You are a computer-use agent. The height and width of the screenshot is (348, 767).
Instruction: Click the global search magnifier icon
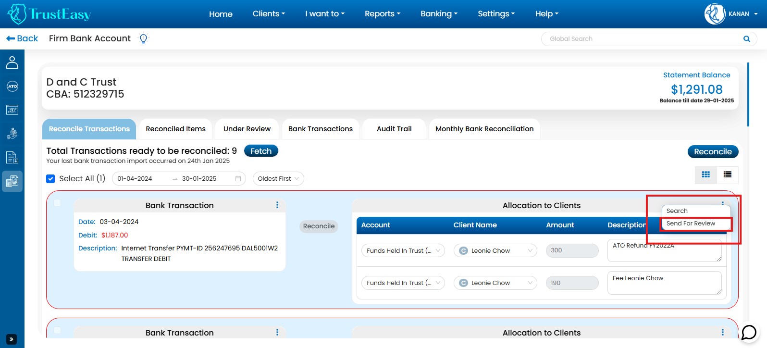[x=746, y=39]
